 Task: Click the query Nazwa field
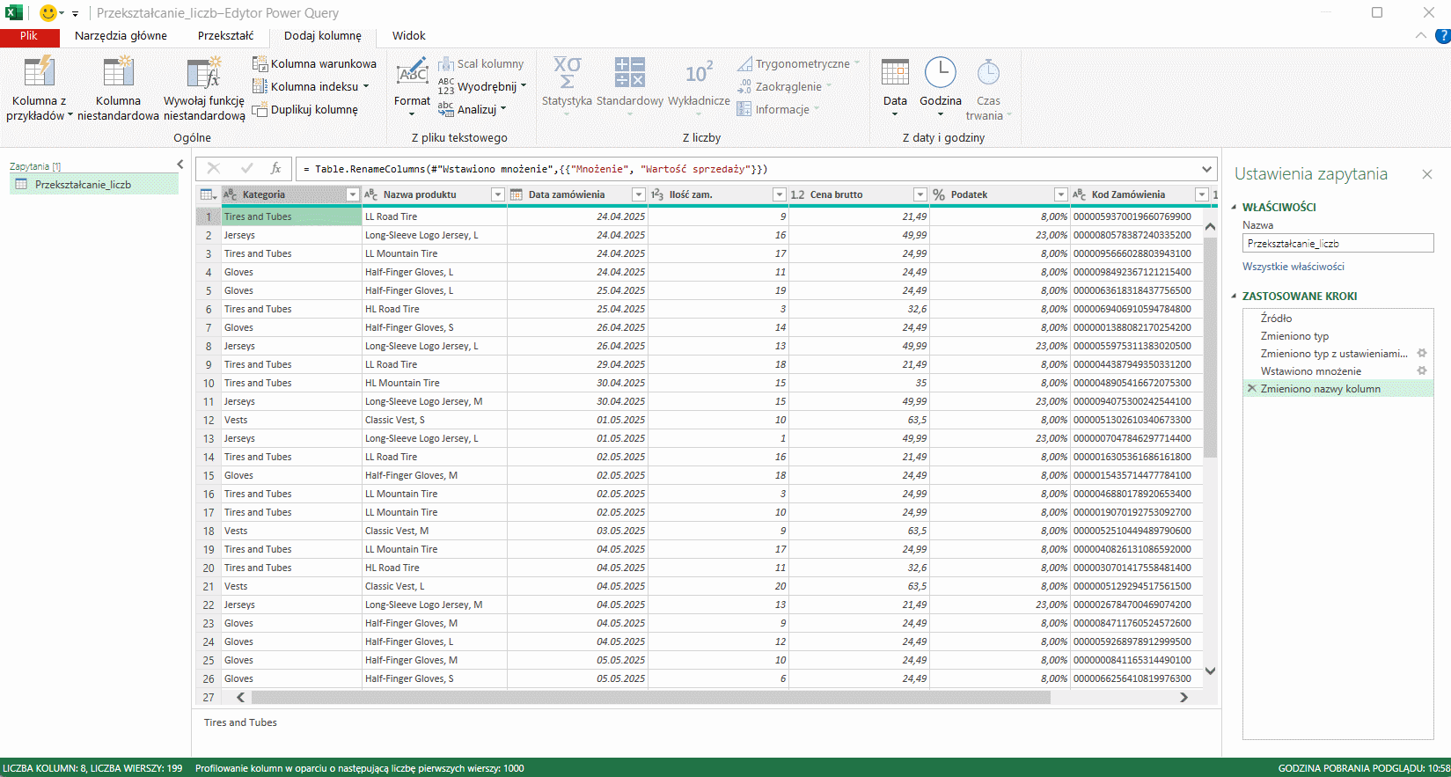[1337, 243]
